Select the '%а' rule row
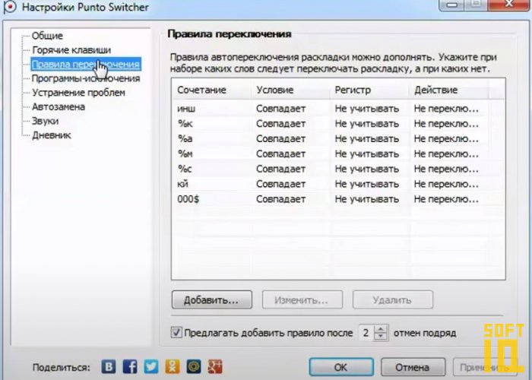The image size is (532, 380). pyautogui.click(x=338, y=139)
